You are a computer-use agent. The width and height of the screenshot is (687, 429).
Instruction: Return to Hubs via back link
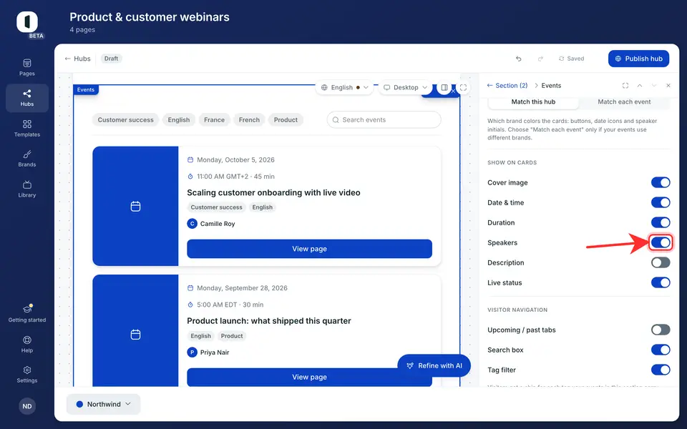(77, 59)
